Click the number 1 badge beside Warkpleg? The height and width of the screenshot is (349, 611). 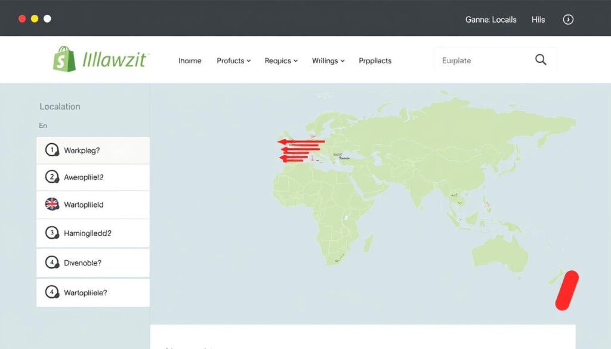pyautogui.click(x=53, y=150)
